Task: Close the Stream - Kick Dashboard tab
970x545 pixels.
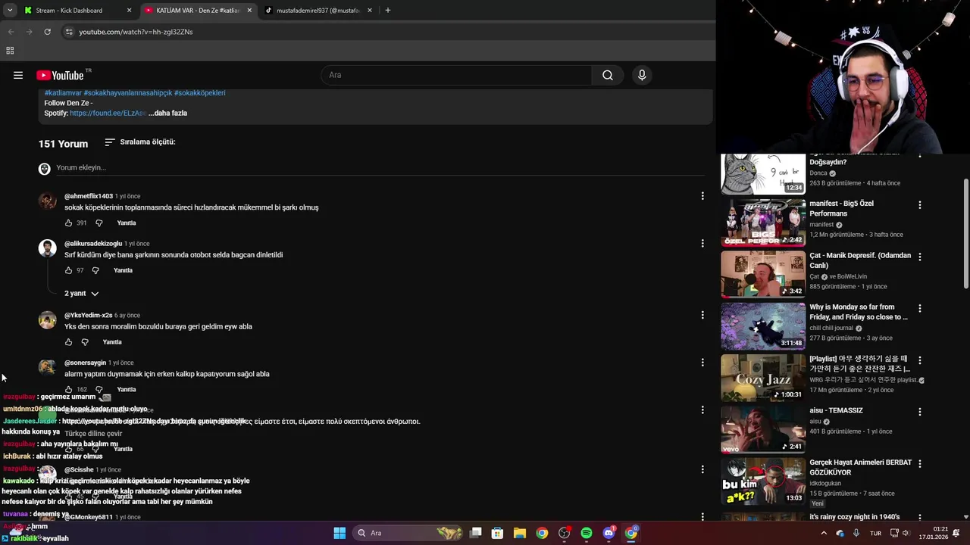Action: coord(129,11)
